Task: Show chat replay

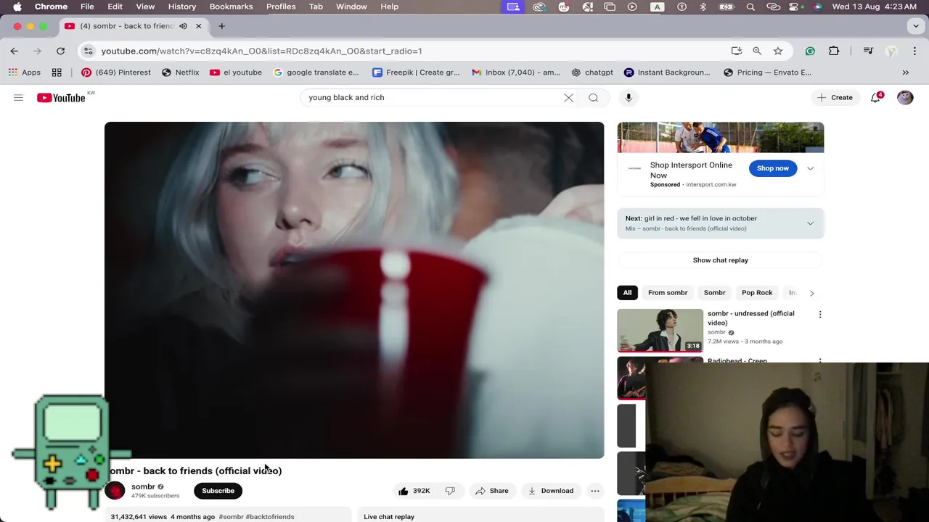Action: [720, 260]
